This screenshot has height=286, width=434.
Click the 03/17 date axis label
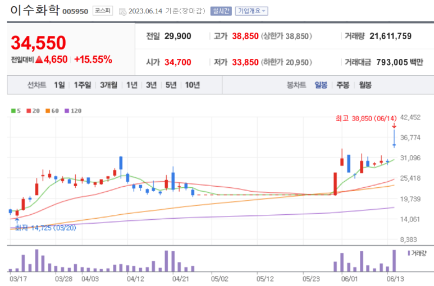point(19,279)
